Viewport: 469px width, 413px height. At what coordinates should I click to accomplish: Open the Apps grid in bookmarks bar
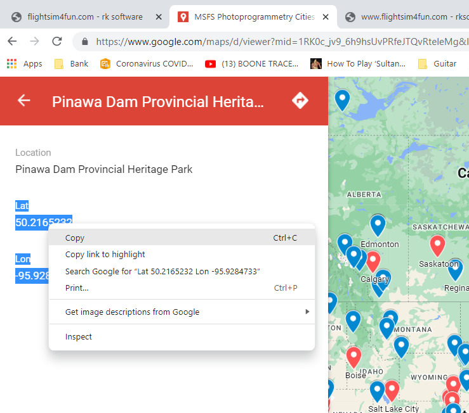[x=24, y=63]
